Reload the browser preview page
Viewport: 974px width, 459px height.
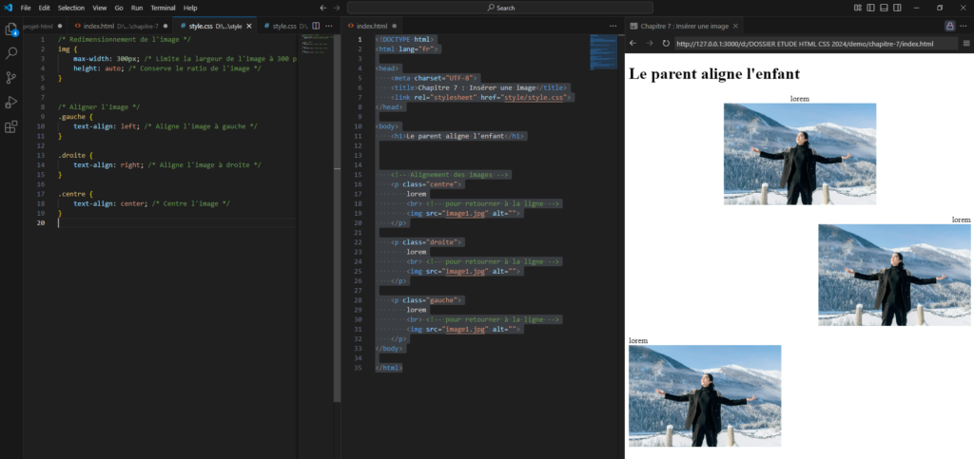[x=668, y=44]
